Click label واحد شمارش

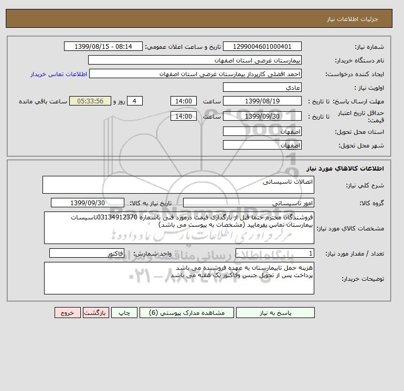tap(152, 253)
